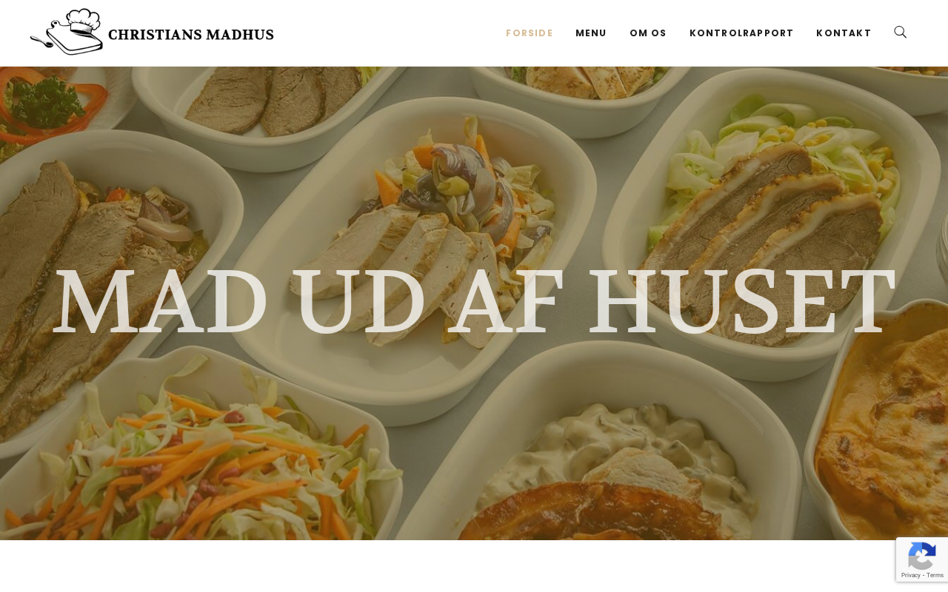Open the reCAPTCHA Privacy link
Viewport: 948px width, 592px height.
(x=910, y=575)
